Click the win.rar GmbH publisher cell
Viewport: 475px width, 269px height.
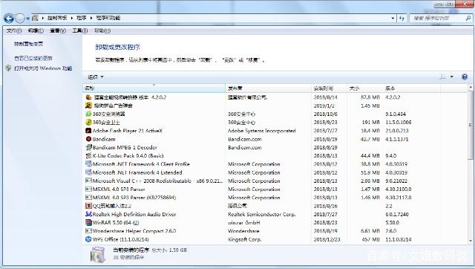pos(244,223)
